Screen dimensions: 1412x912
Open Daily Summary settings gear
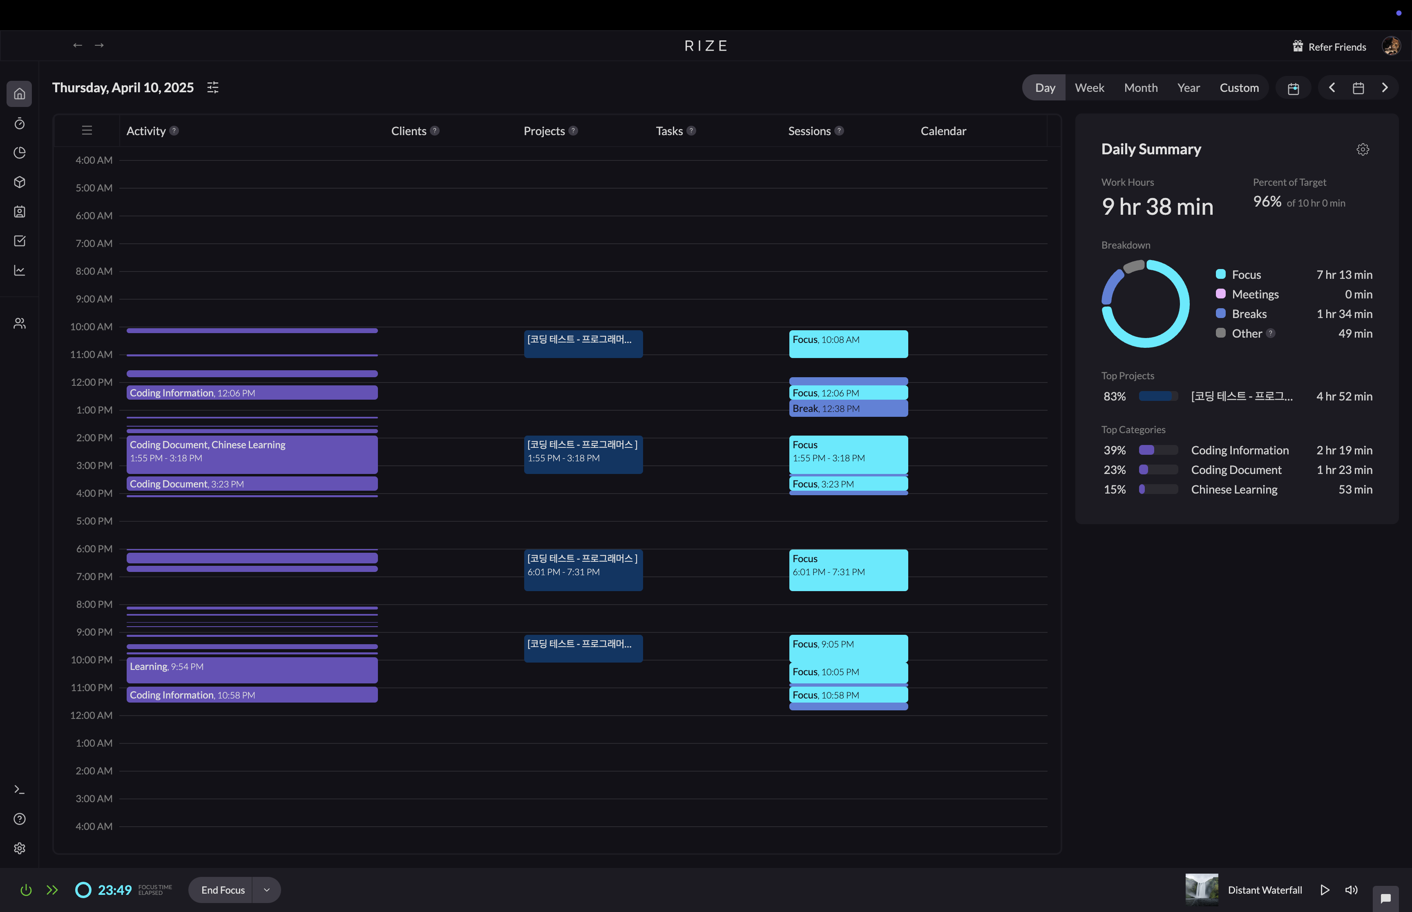[1362, 149]
